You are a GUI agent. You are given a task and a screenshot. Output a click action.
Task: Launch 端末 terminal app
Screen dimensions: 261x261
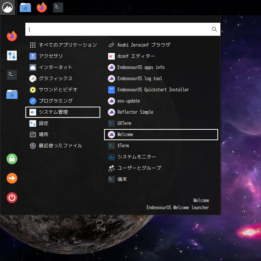coord(161,179)
